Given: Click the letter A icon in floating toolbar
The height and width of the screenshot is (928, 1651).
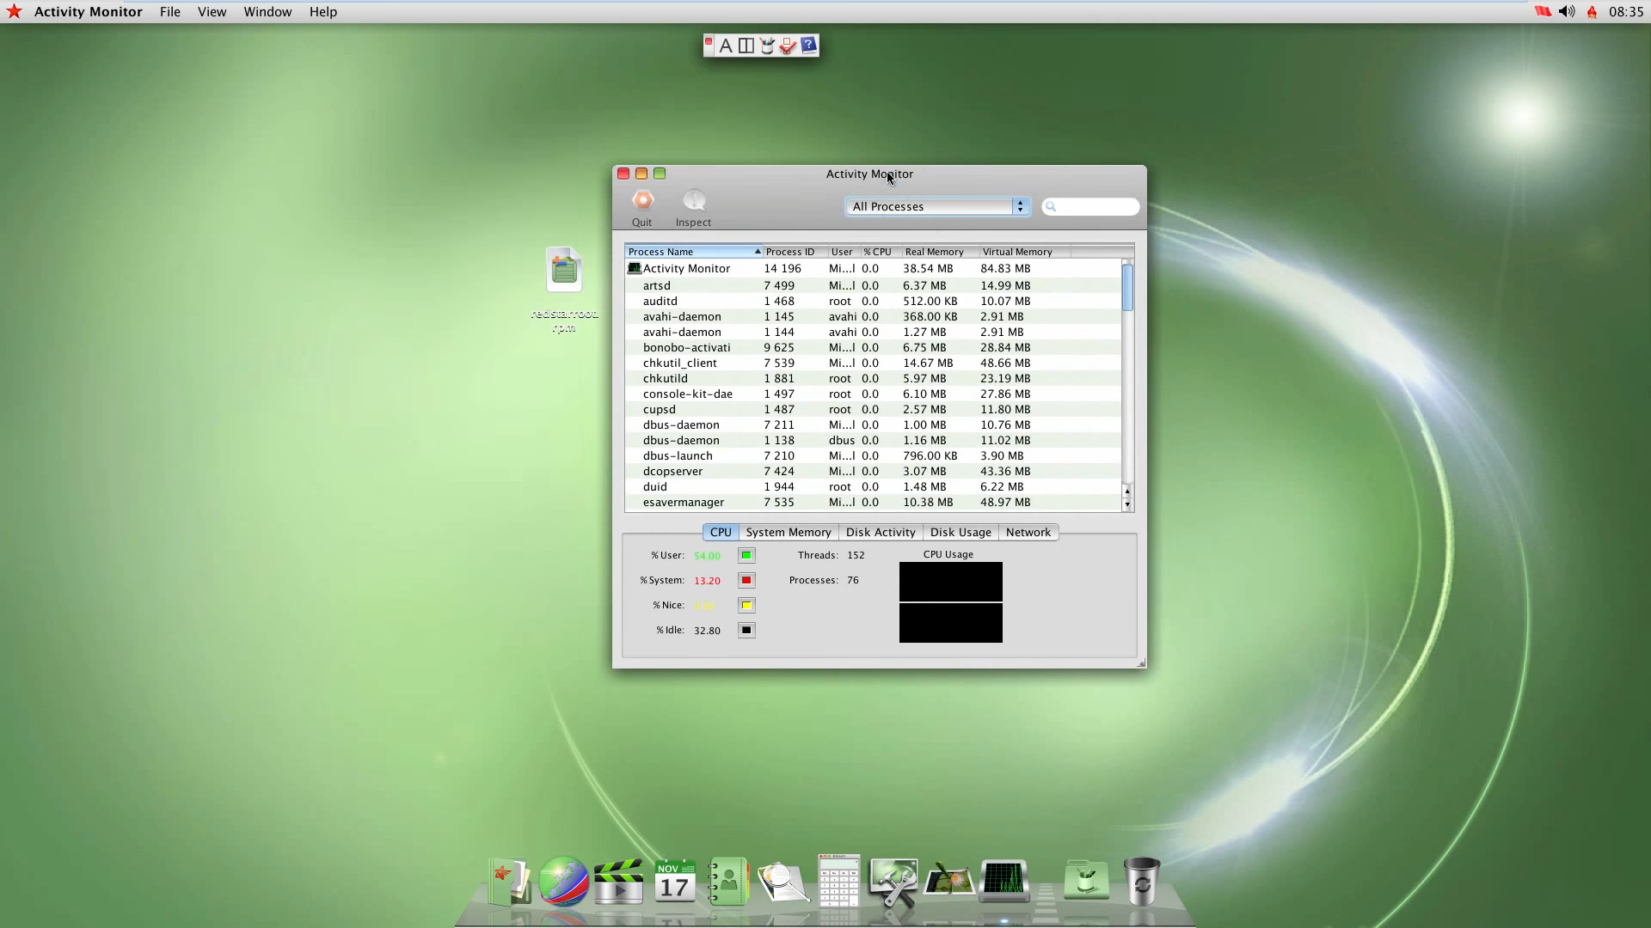Looking at the screenshot, I should pyautogui.click(x=726, y=46).
